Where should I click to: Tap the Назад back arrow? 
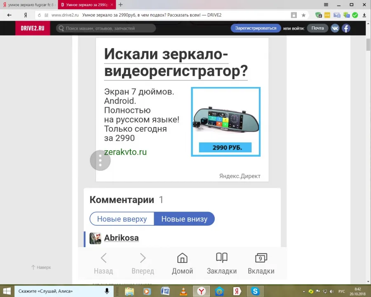tap(103, 264)
